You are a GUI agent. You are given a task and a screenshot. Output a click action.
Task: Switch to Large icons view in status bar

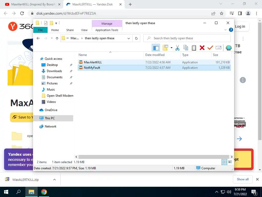pyautogui.click(x=230, y=162)
